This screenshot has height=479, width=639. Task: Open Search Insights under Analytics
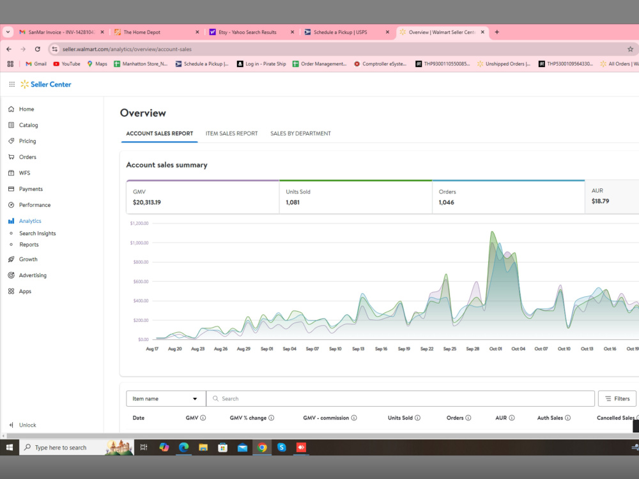(38, 233)
